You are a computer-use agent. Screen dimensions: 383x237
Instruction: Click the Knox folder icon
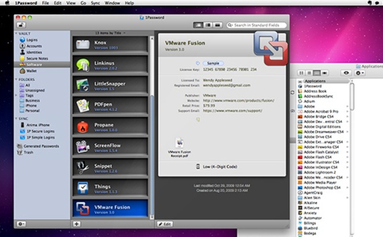tap(83, 44)
